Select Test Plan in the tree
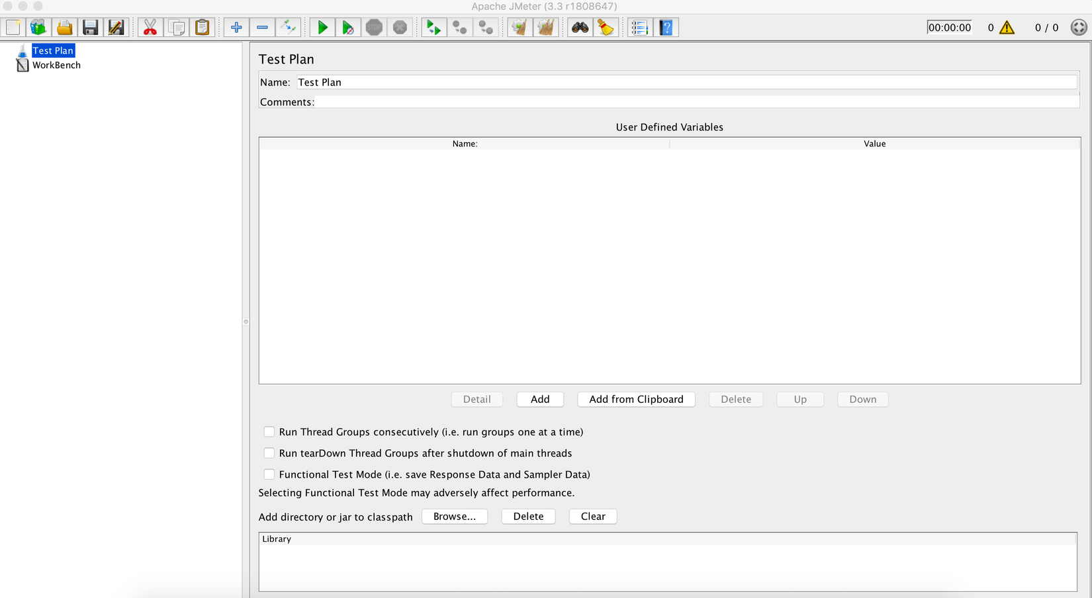 53,50
